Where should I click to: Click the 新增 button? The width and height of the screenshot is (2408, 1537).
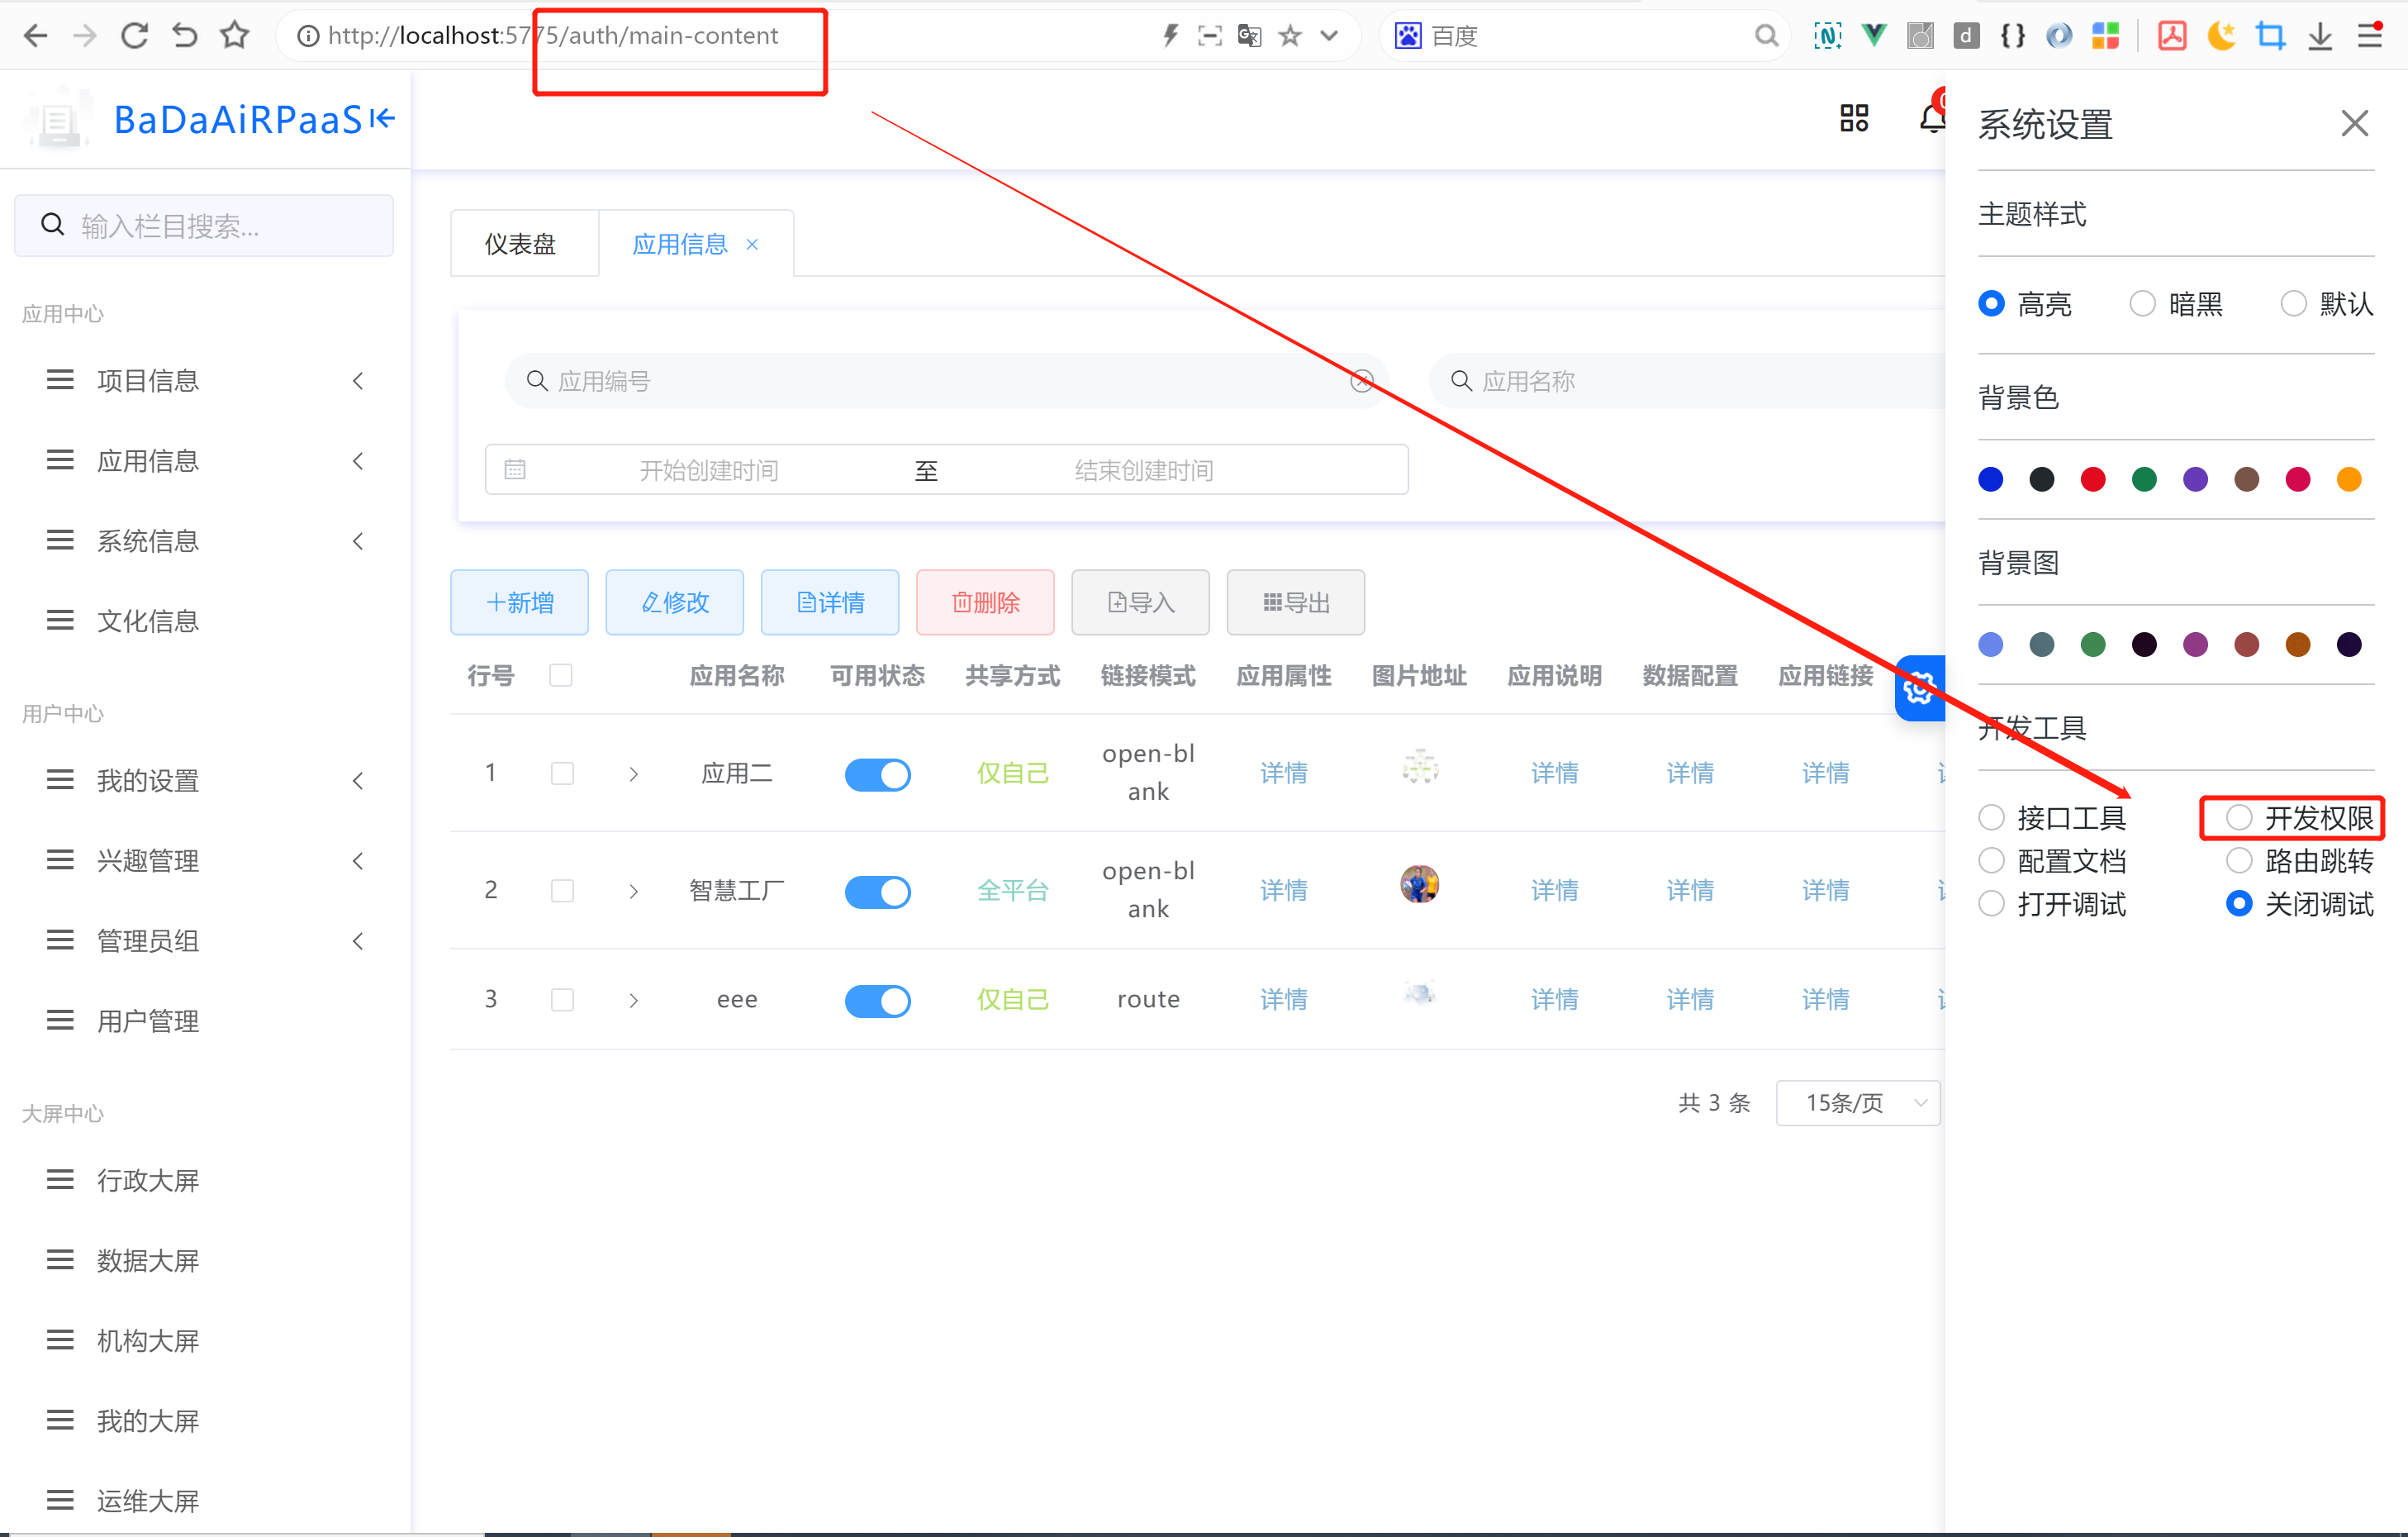[519, 602]
